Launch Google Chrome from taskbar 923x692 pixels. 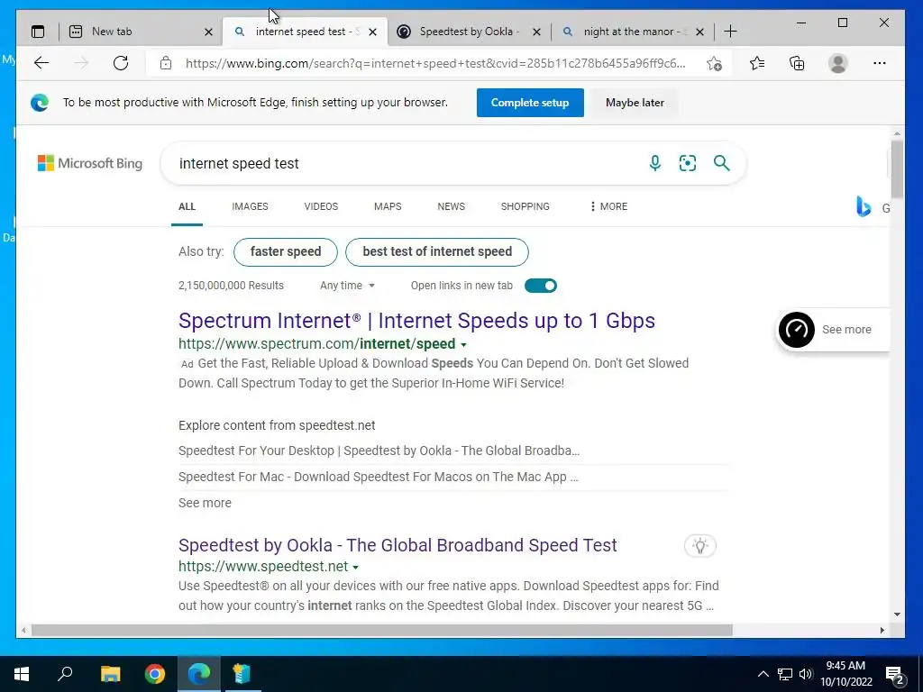tap(155, 674)
